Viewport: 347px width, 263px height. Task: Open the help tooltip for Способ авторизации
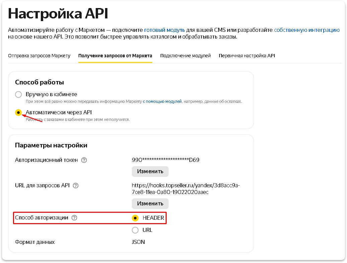click(74, 218)
